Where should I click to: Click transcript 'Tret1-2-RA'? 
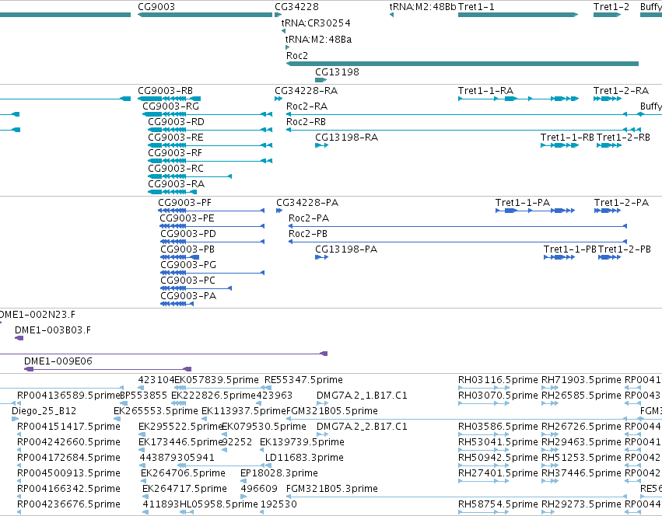coord(621,91)
